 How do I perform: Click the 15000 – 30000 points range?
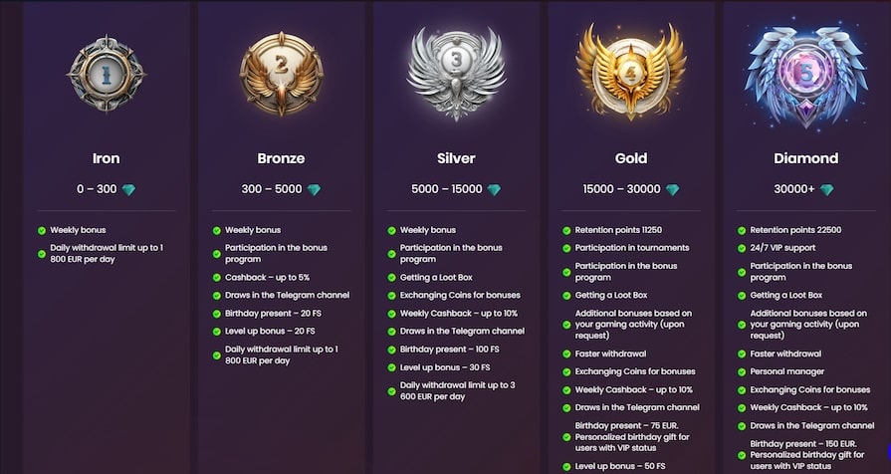621,189
